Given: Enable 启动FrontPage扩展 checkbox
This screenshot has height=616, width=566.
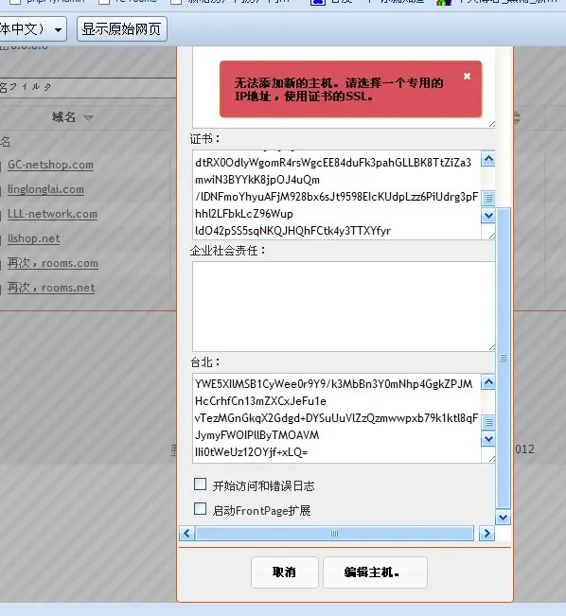Looking at the screenshot, I should (200, 509).
